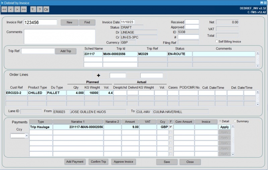This screenshot has width=268, height=170.
Task: Click the field right of the plus icon
Action: pos(118,75)
